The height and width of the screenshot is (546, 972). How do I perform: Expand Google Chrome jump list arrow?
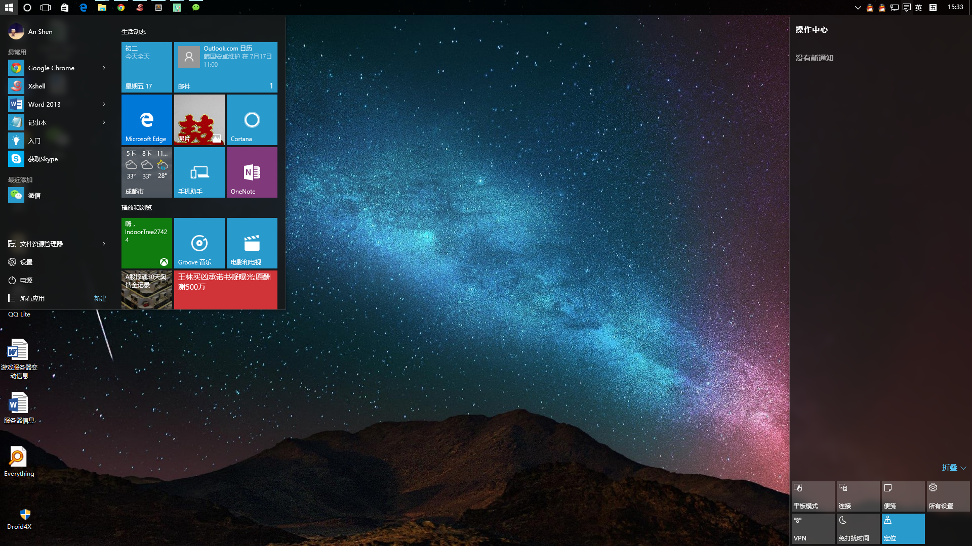[x=104, y=68]
